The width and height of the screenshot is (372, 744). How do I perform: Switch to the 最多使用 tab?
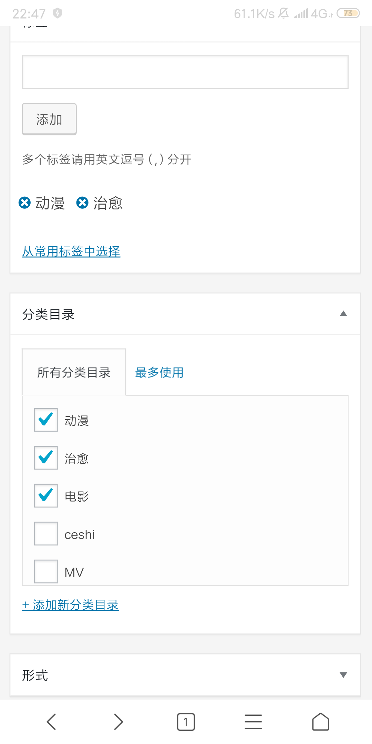coord(159,372)
